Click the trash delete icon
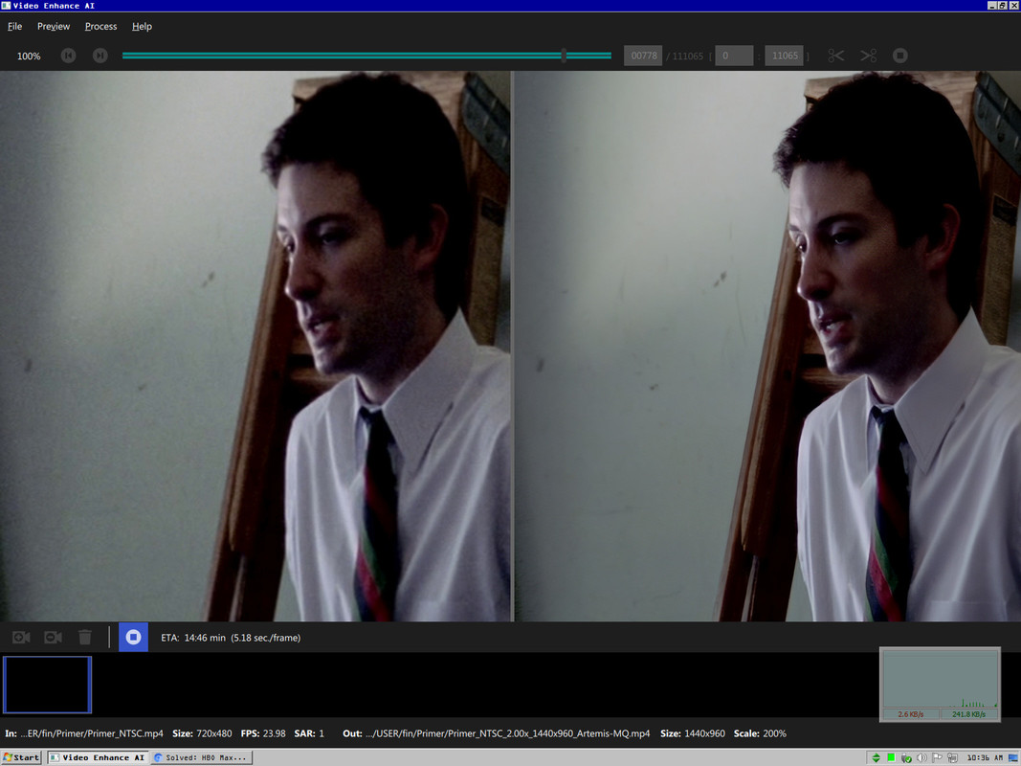The width and height of the screenshot is (1021, 766). click(84, 637)
